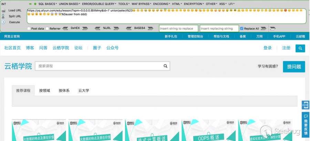Click the 备案 link
This screenshot has width=310, height=141.
tap(243, 37)
